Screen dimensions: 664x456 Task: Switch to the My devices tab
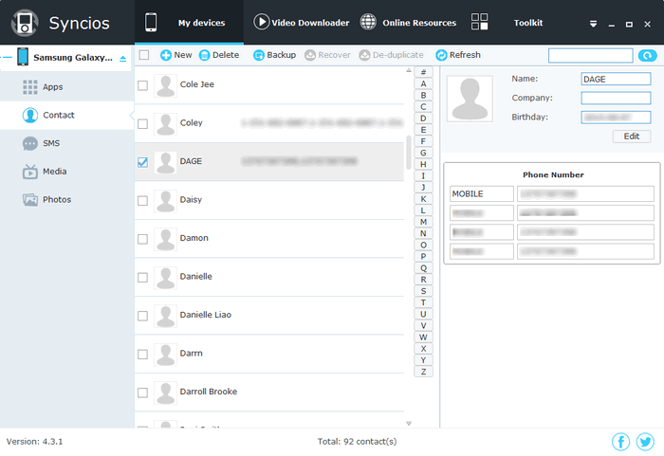189,23
